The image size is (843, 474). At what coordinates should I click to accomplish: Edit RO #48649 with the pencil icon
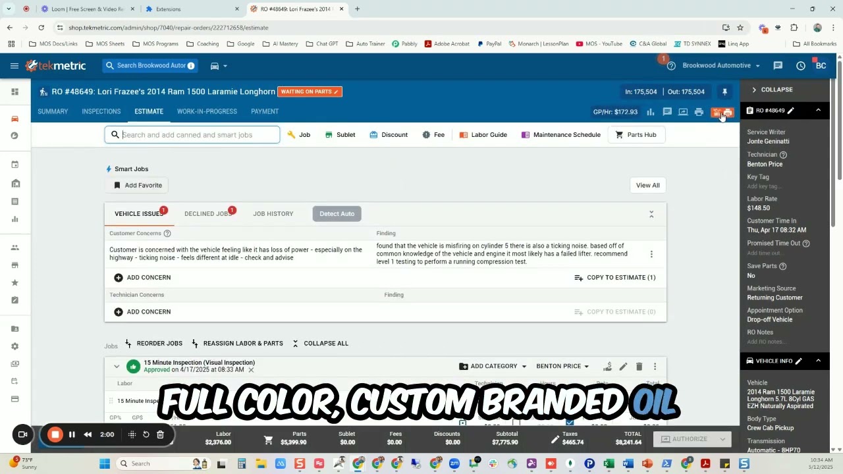(791, 111)
